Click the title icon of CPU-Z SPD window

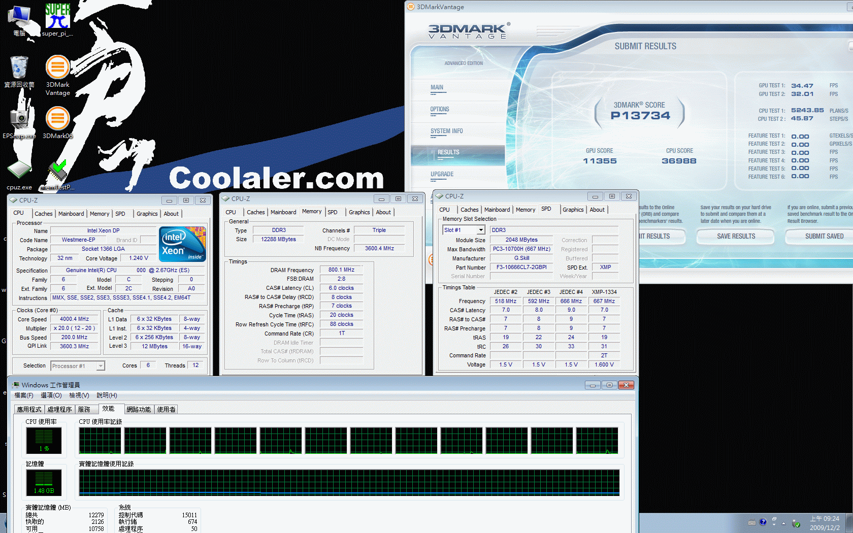440,196
